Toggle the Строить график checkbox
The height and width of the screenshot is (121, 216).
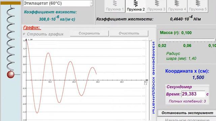tap(24, 34)
